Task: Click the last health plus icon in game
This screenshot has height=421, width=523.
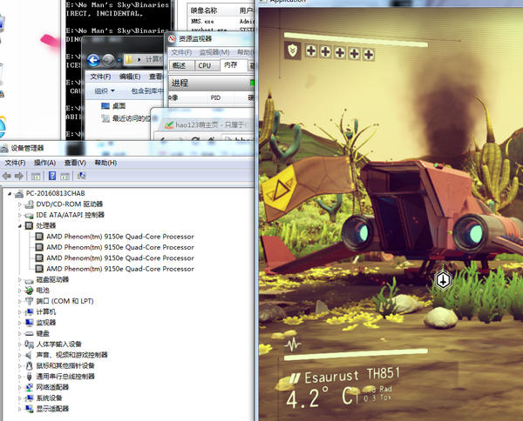Action: click(x=369, y=54)
